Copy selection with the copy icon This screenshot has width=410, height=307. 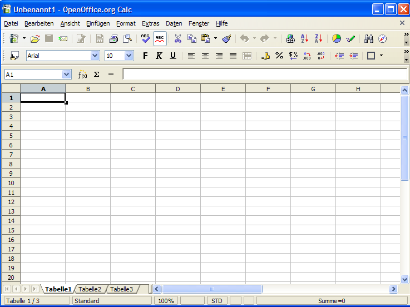(192, 39)
